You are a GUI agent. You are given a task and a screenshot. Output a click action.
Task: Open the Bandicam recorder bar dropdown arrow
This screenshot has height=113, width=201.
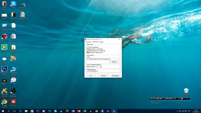179,99
